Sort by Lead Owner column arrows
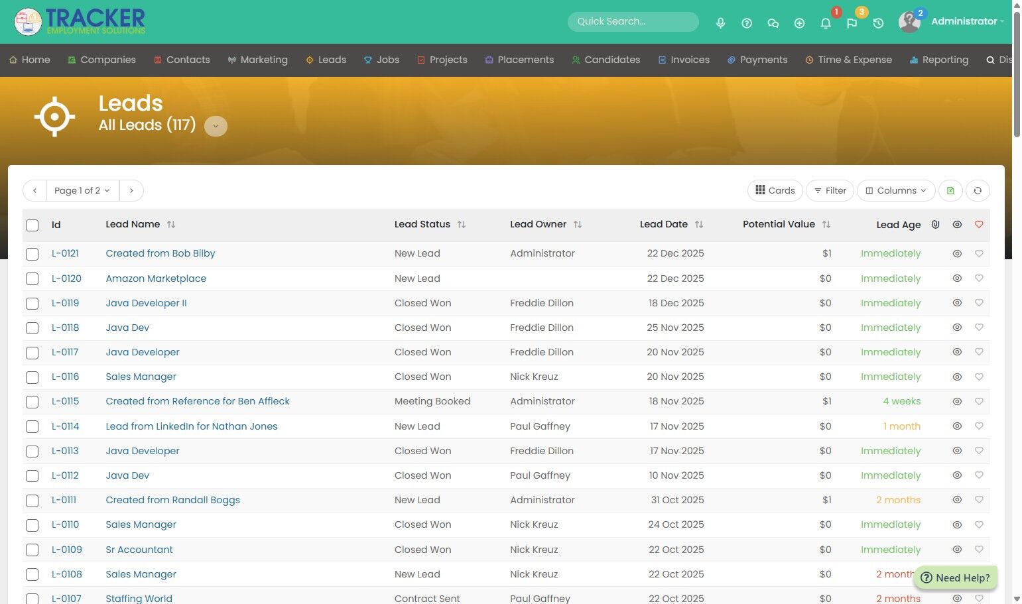Viewport: 1022px width, 604px height. [578, 225]
